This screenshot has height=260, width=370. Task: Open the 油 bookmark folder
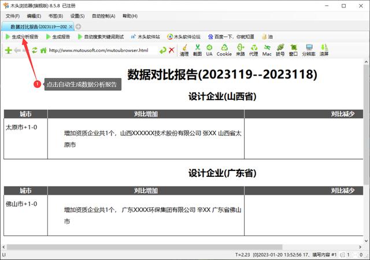(267, 37)
